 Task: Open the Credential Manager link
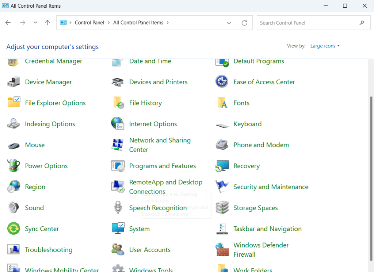coord(53,61)
